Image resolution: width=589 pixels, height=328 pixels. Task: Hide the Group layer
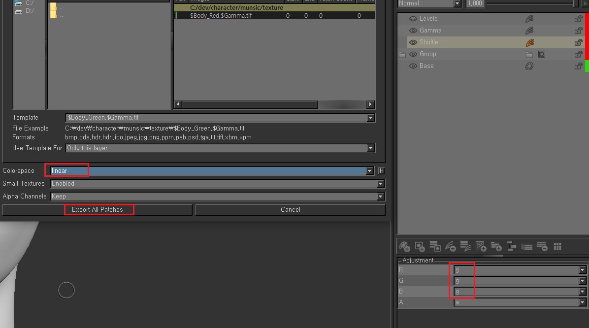click(413, 54)
